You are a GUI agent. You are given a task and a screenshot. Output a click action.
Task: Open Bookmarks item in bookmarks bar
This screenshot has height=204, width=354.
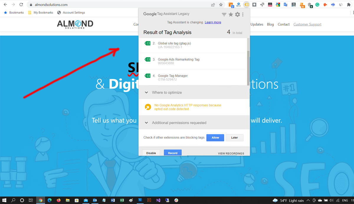[x=14, y=13]
